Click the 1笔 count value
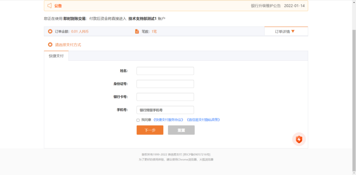 [154, 31]
